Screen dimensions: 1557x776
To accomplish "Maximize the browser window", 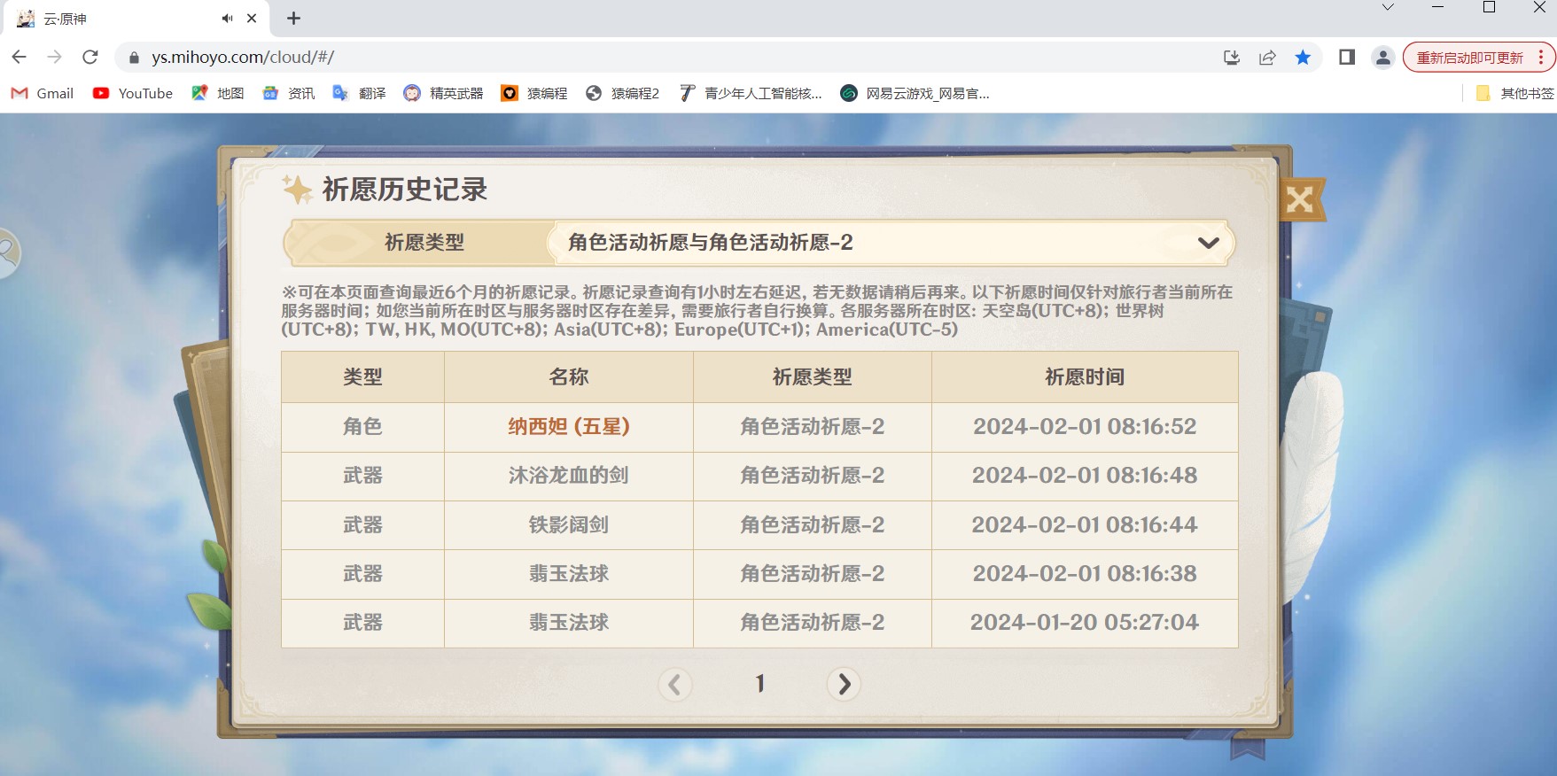I will point(1489,8).
